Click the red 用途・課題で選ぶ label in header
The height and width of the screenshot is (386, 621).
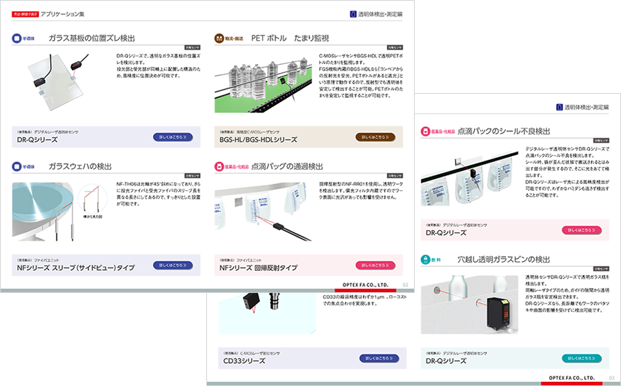(26, 14)
